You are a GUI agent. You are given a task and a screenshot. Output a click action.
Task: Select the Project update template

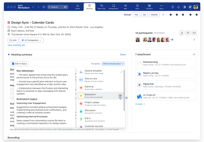tap(100, 104)
